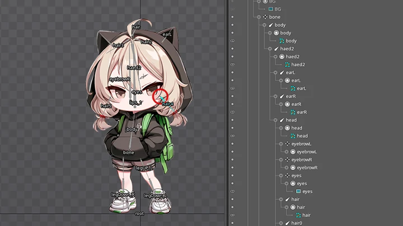The width and height of the screenshot is (403, 226).
Task: Collapse the body bone node
Action: click(264, 25)
